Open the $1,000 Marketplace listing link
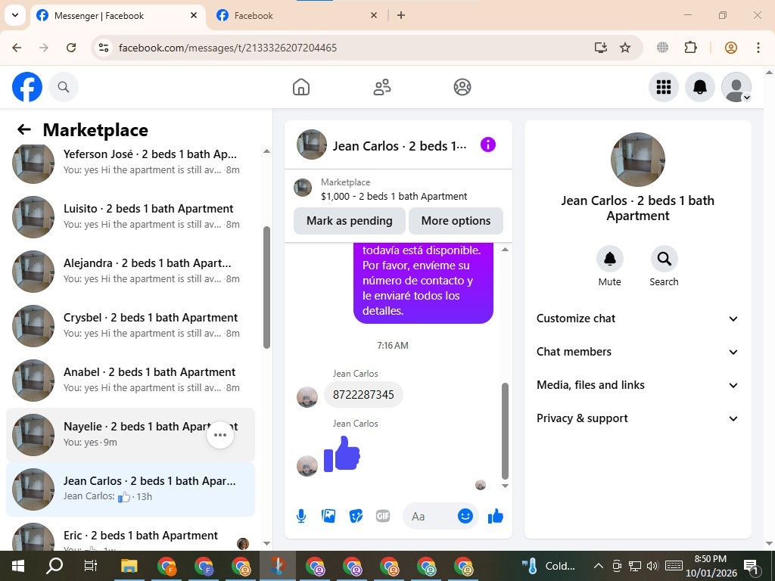 [394, 196]
